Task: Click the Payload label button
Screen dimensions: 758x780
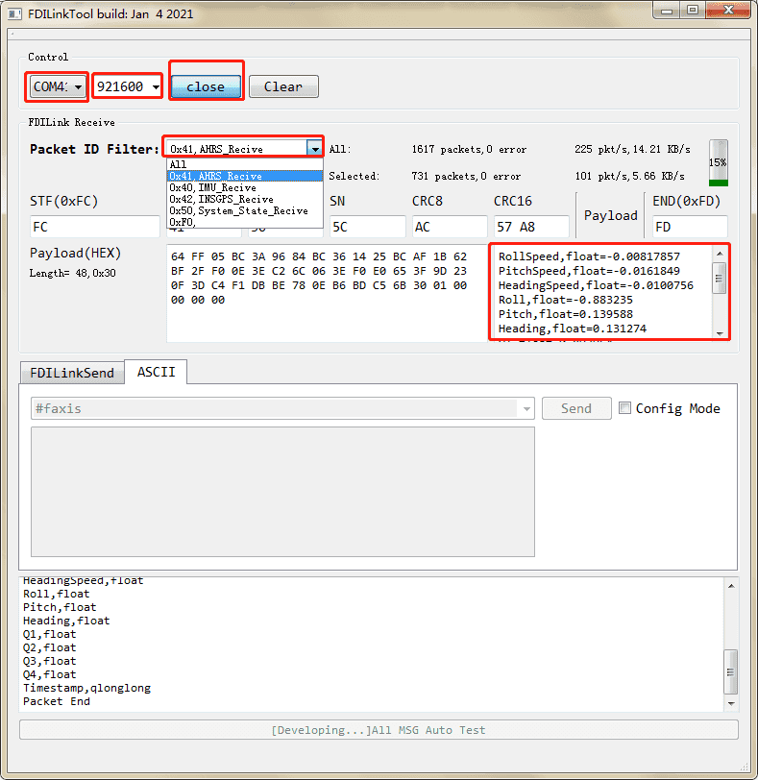Action: point(611,215)
